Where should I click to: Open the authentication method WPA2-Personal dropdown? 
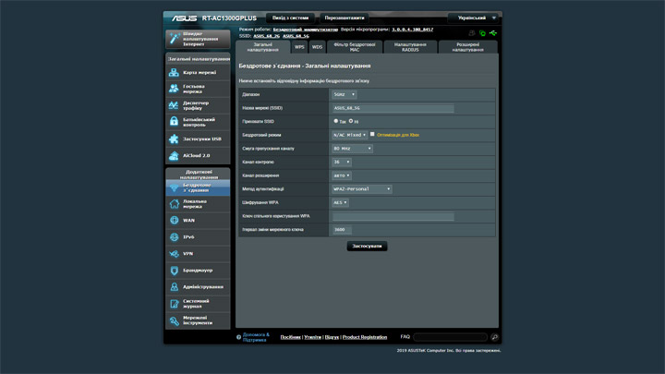pos(362,189)
